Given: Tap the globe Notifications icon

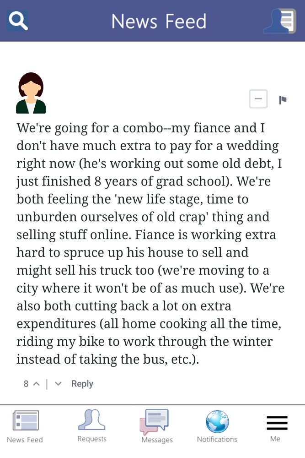Looking at the screenshot, I should coord(217,421).
